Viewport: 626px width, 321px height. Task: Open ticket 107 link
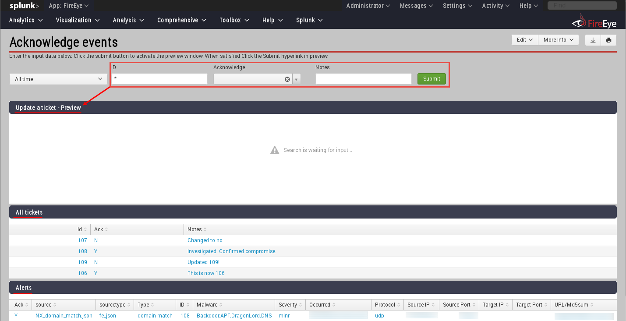coord(82,240)
